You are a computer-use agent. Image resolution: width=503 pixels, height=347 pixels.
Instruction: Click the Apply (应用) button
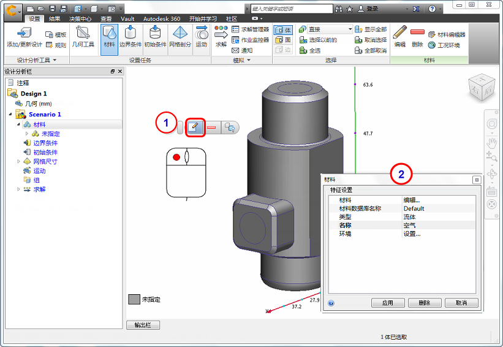pos(388,303)
